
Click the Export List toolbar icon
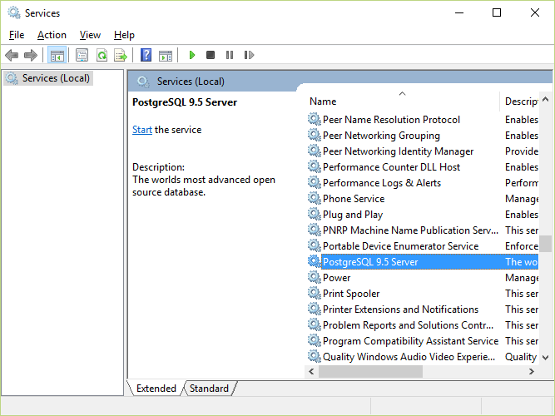121,55
